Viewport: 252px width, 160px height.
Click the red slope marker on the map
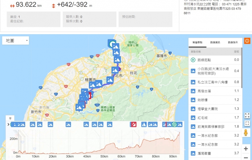90,95
